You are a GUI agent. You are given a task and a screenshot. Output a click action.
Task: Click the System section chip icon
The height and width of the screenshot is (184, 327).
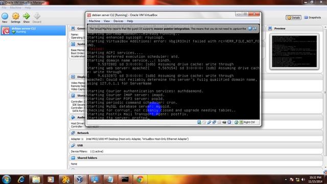(x=73, y=44)
